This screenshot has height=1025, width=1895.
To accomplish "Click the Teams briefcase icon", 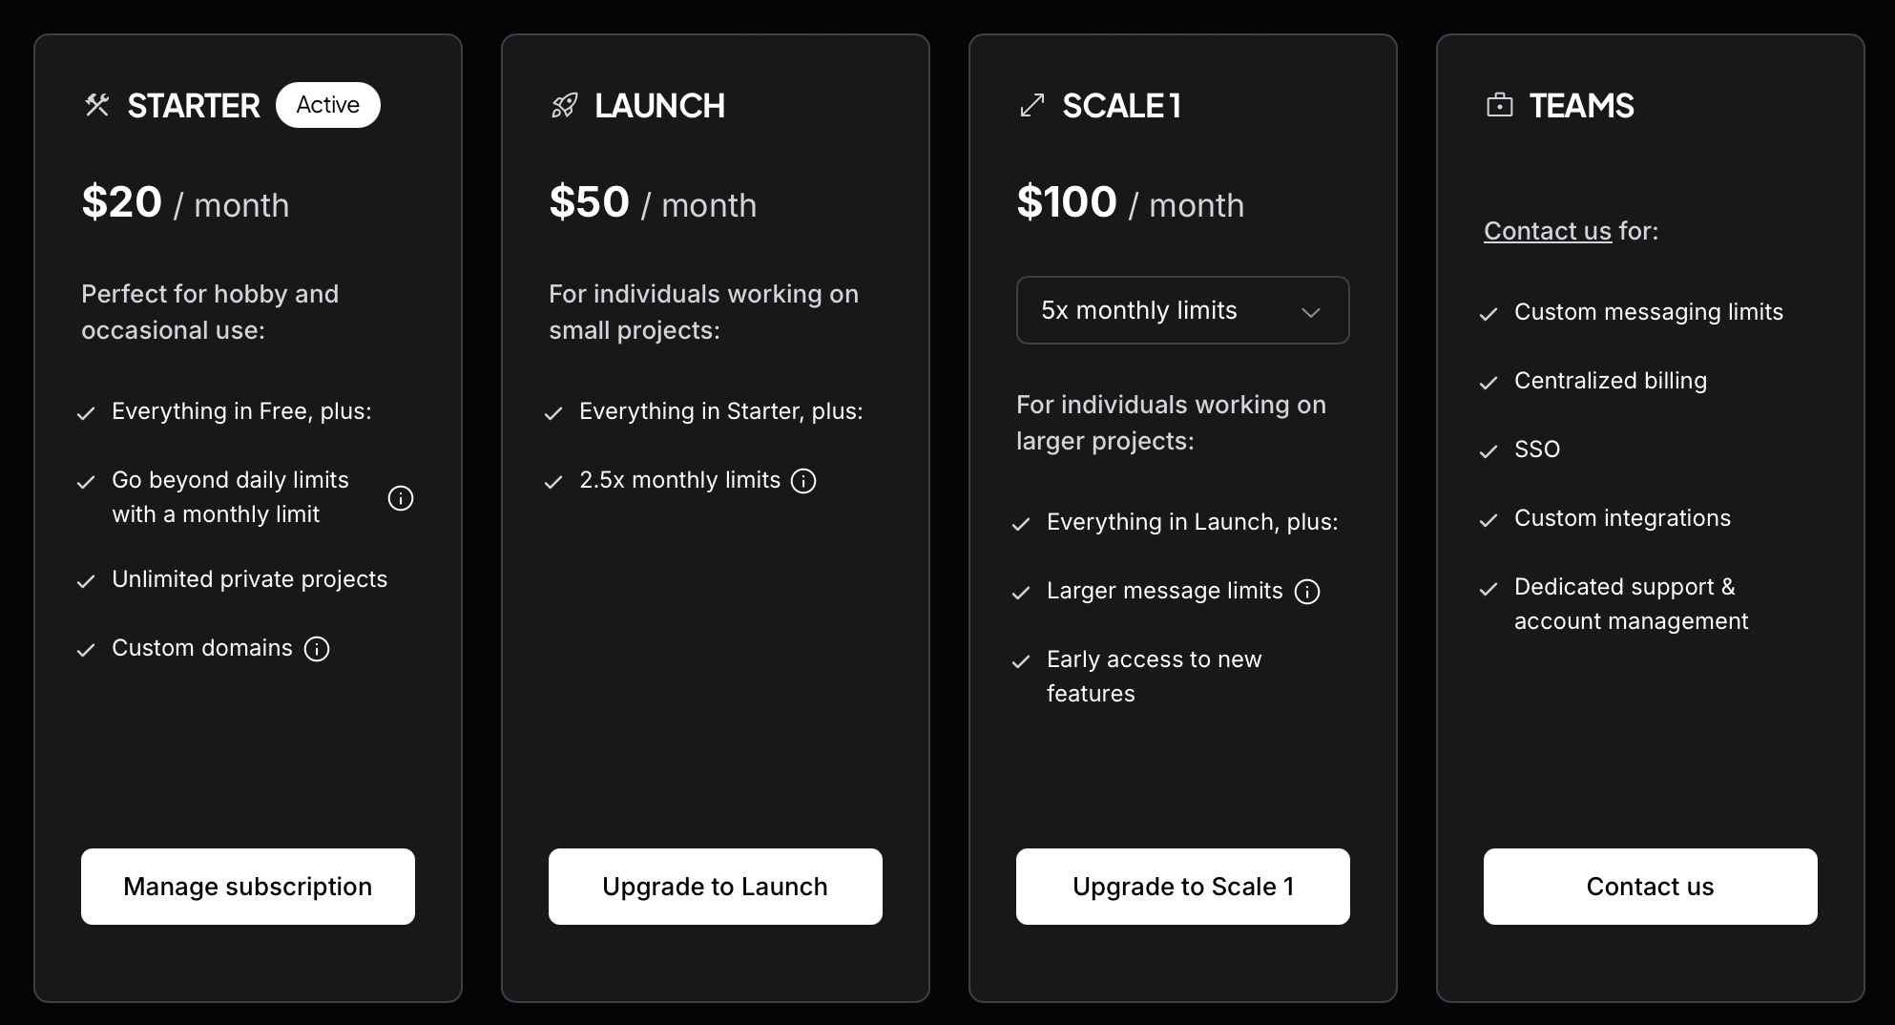I will click(1499, 105).
